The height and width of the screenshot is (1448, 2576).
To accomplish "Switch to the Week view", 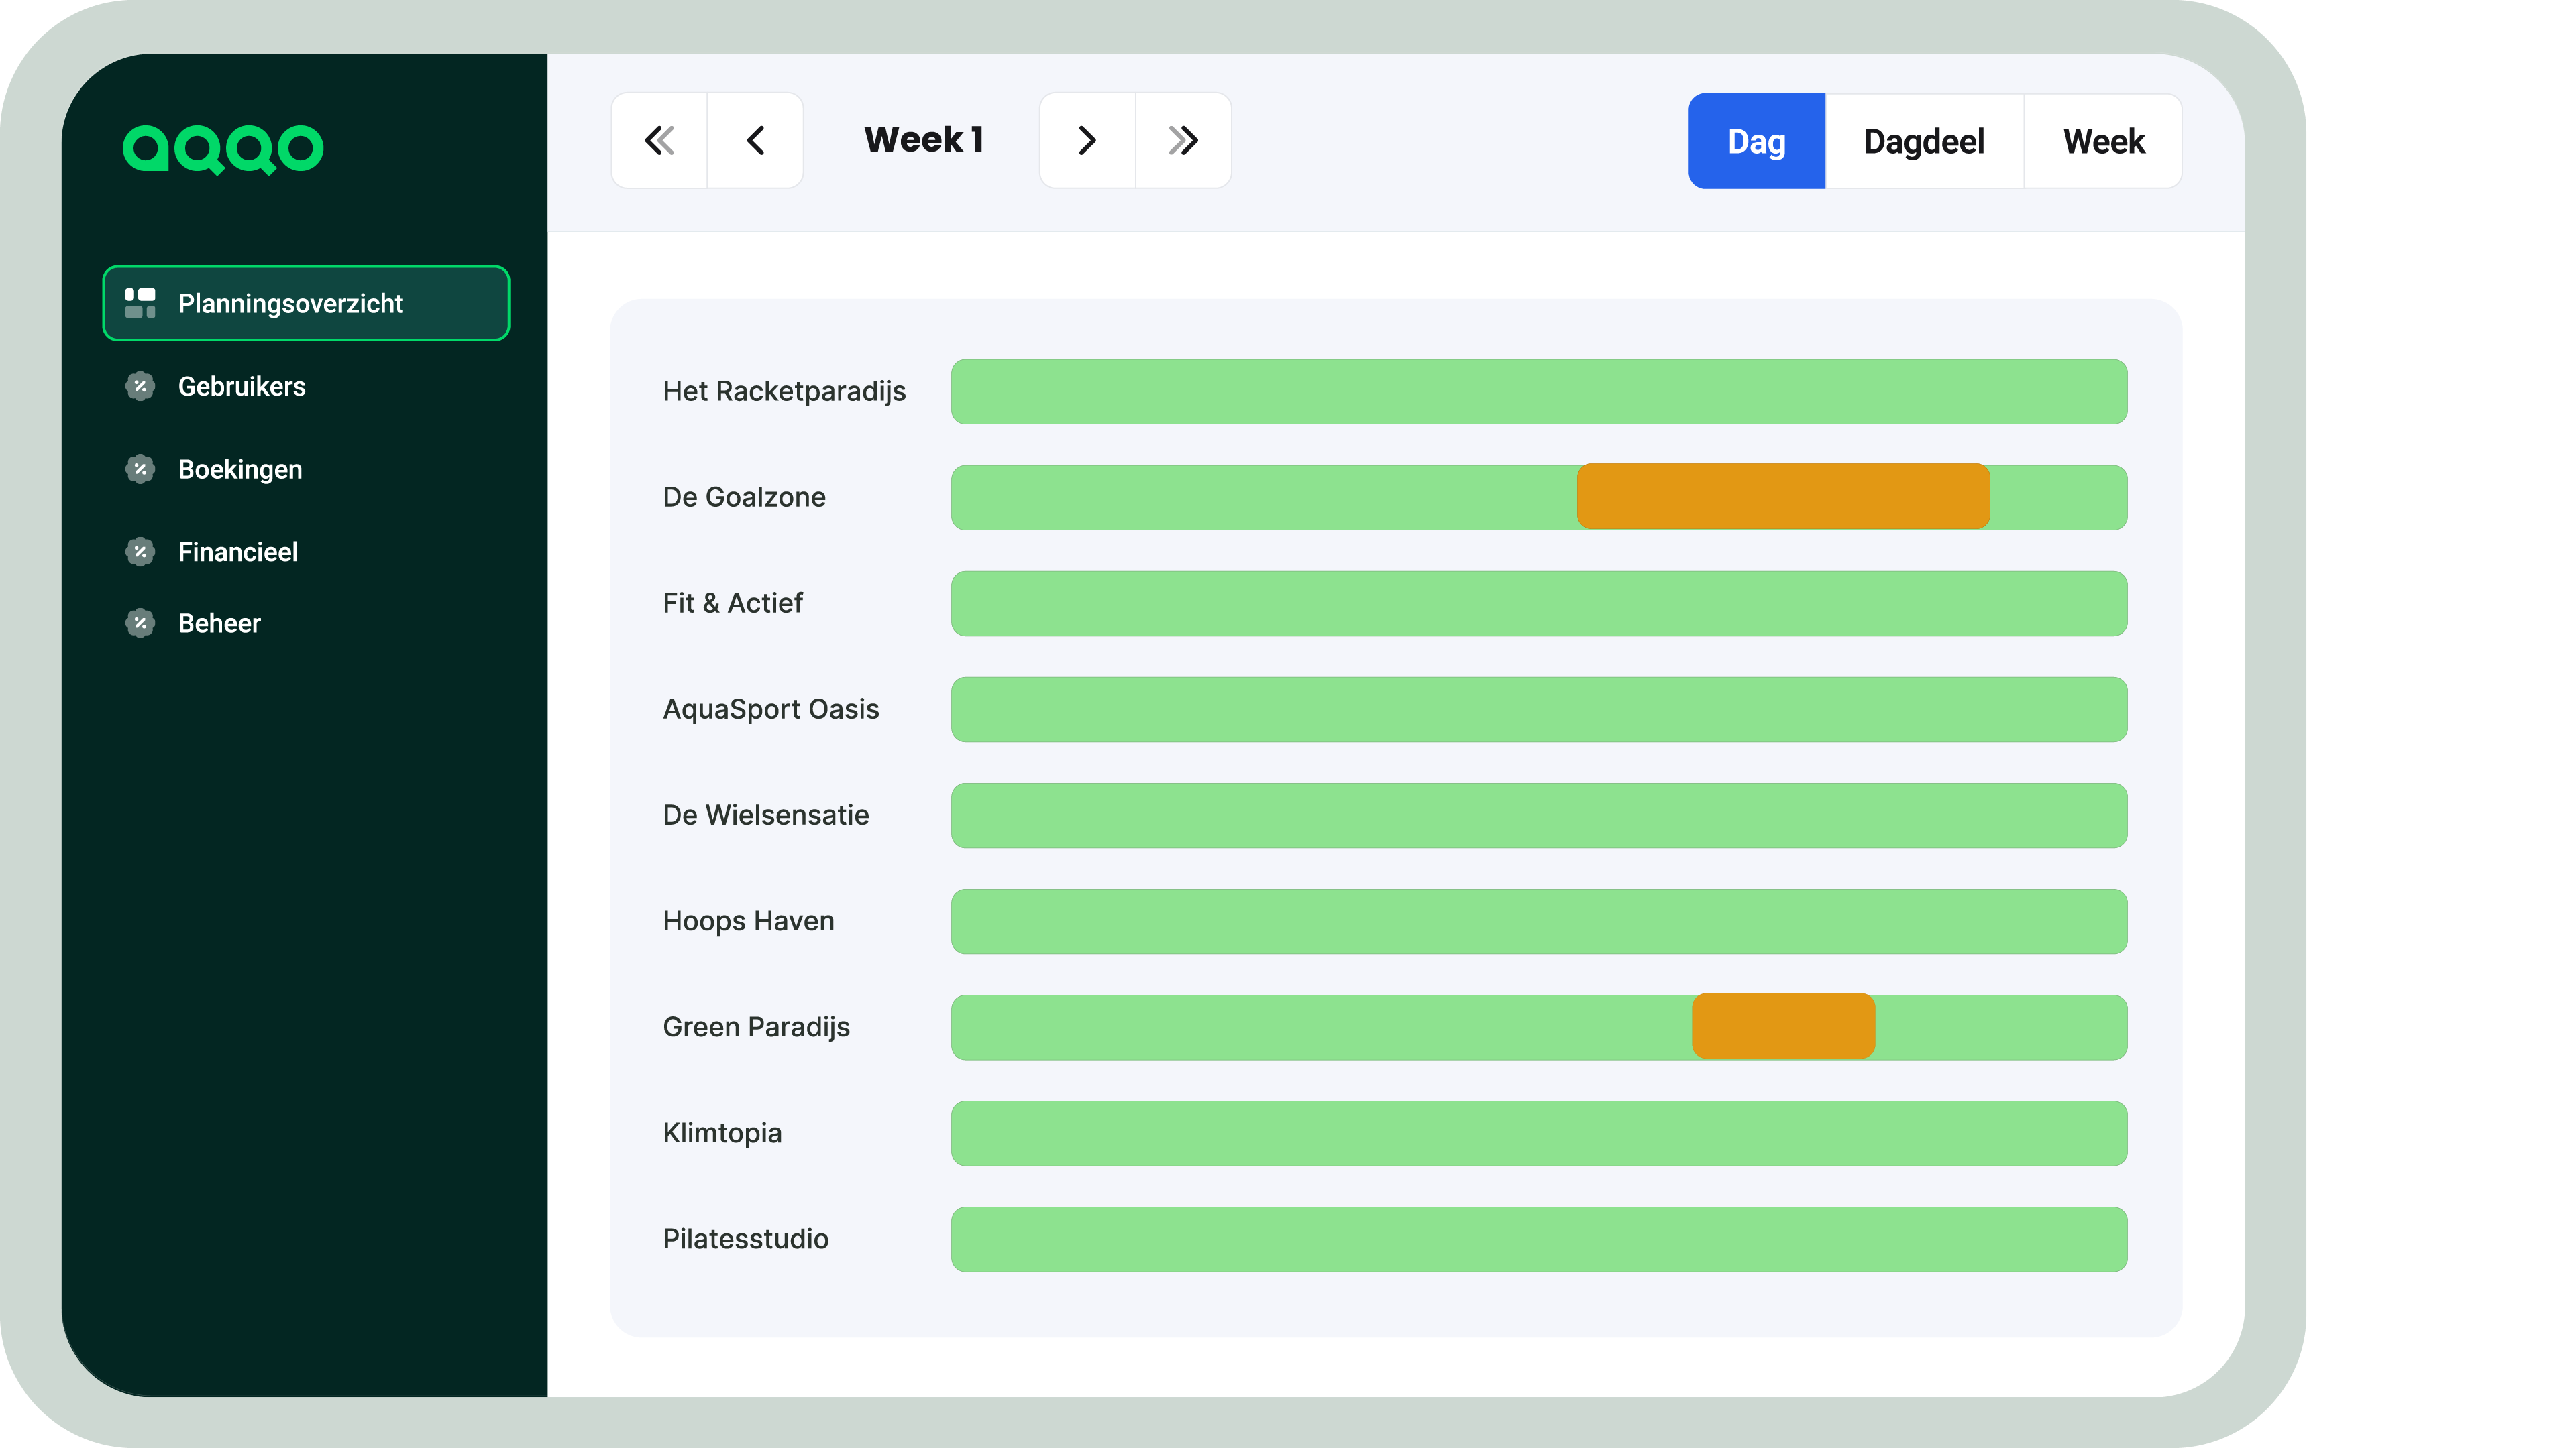I will [x=2103, y=141].
